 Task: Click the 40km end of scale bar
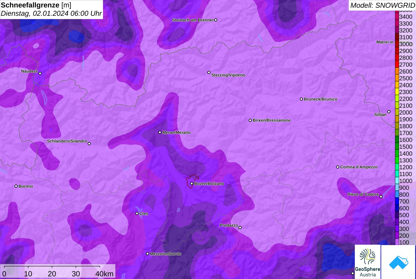click(105, 274)
